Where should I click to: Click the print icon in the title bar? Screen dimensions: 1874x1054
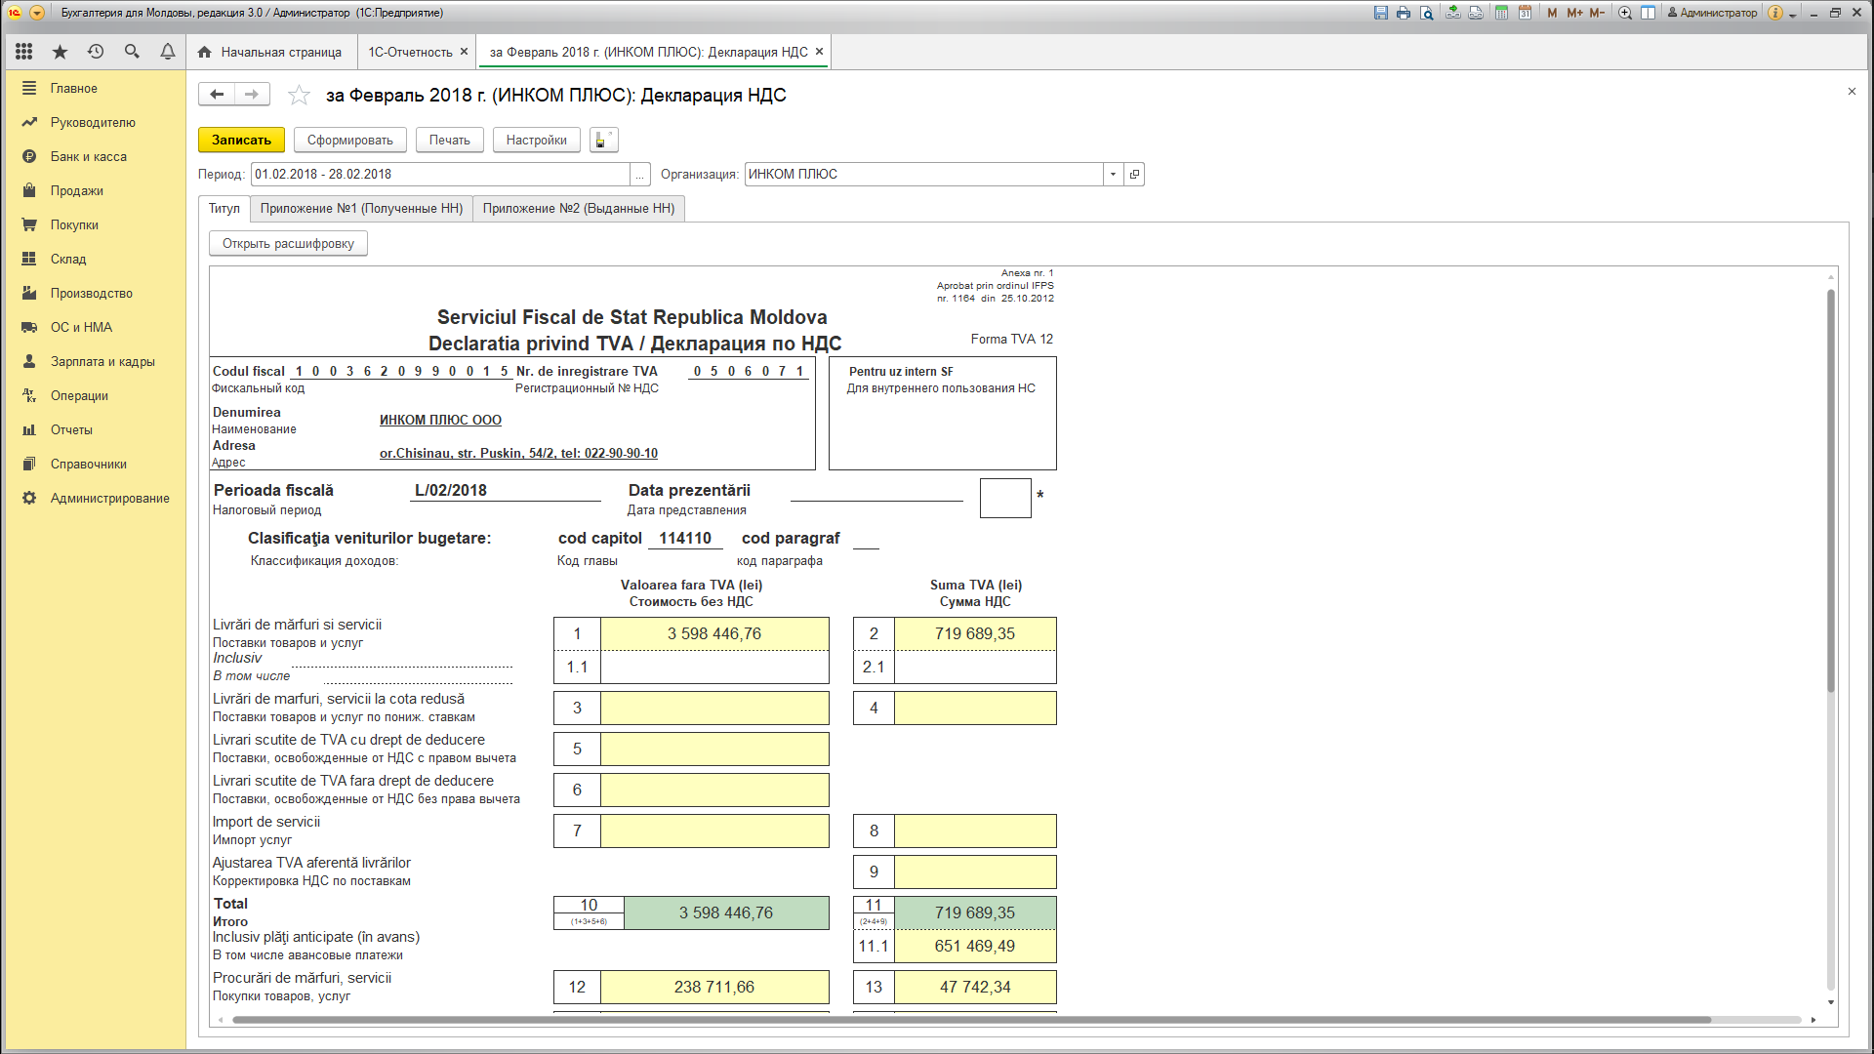coord(1404,13)
